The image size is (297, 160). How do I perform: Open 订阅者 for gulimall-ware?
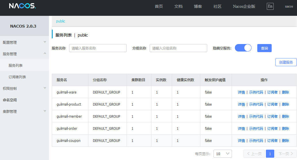coord(272,92)
